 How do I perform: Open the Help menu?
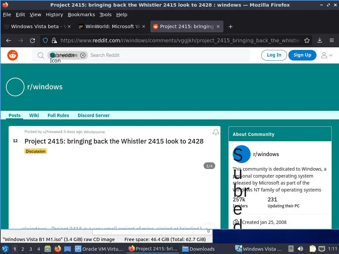pyautogui.click(x=122, y=15)
